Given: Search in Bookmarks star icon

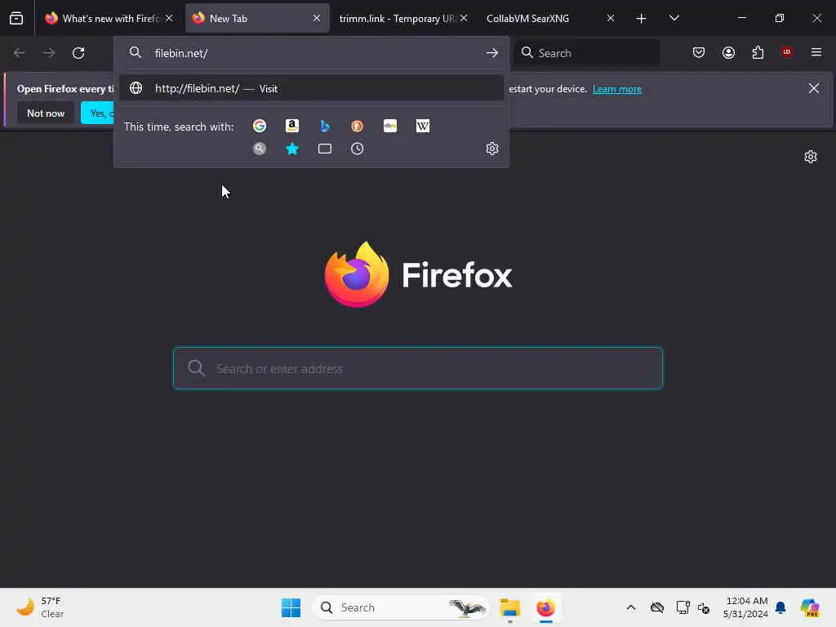Looking at the screenshot, I should [292, 149].
